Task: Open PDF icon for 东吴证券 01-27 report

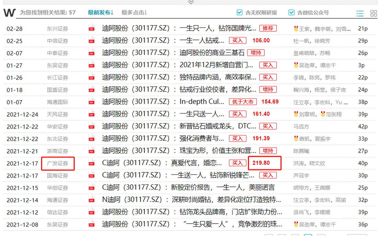Action: point(91,64)
